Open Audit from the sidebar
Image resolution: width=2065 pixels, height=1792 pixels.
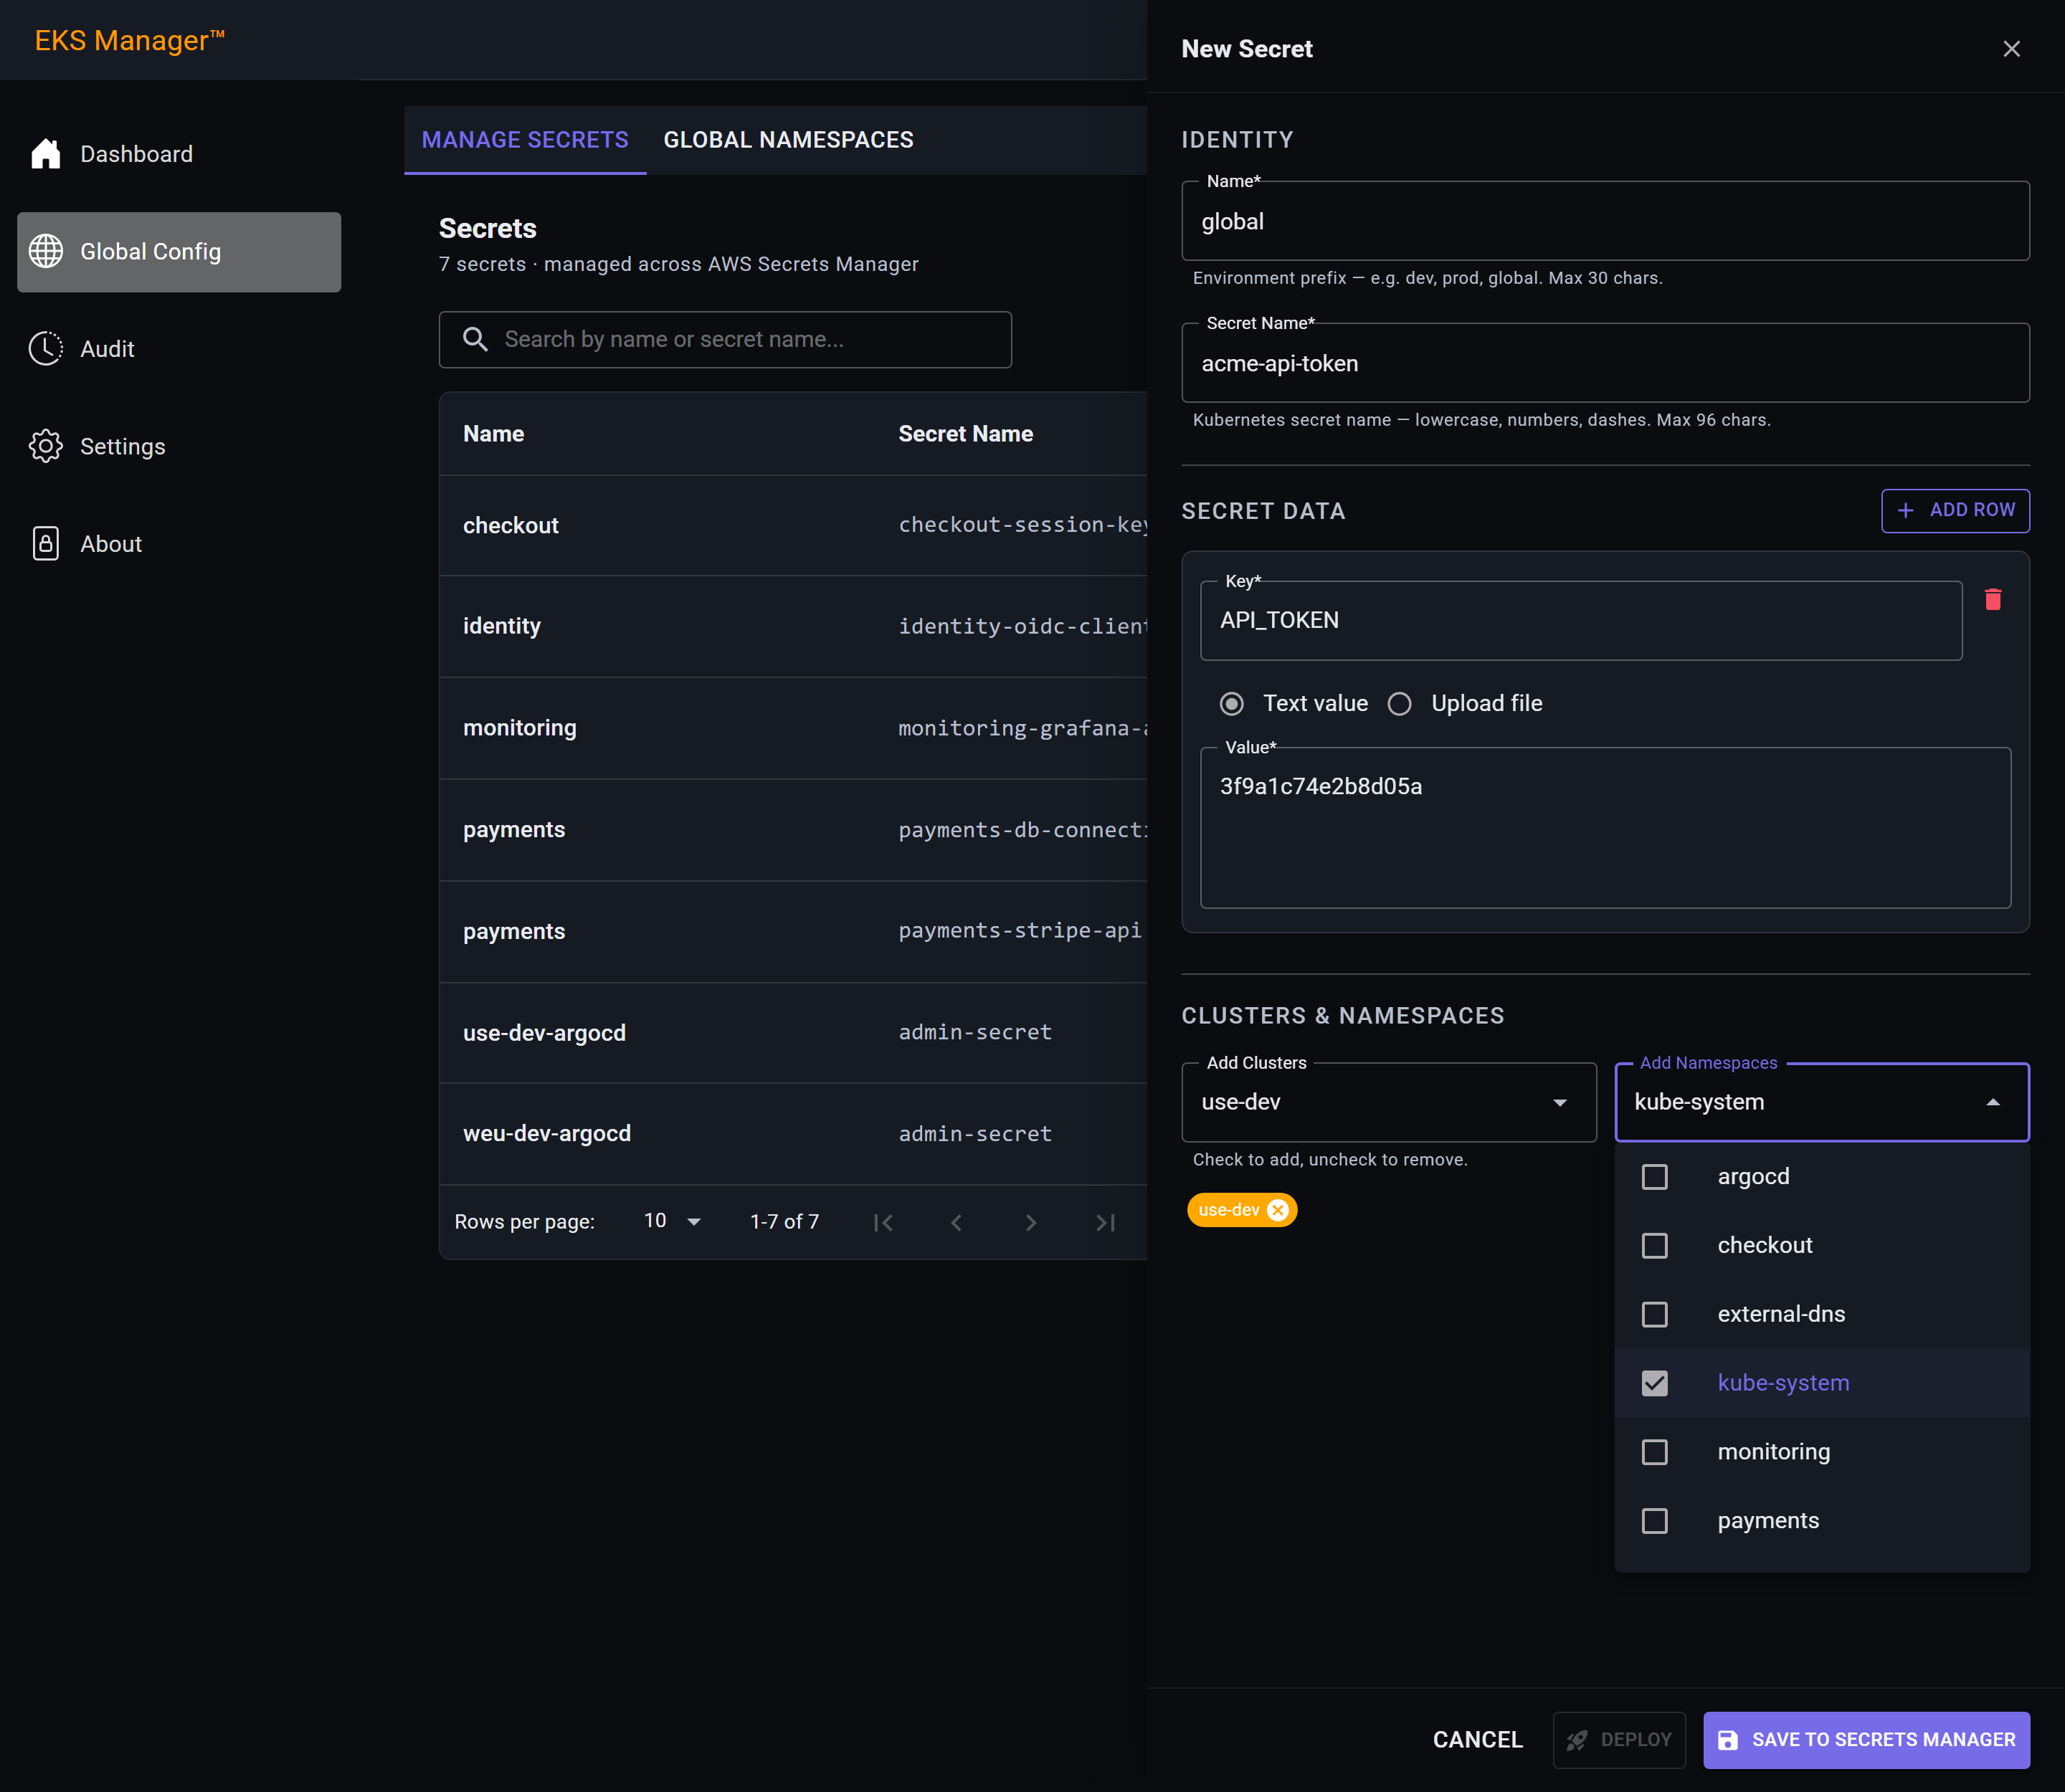click(x=179, y=349)
